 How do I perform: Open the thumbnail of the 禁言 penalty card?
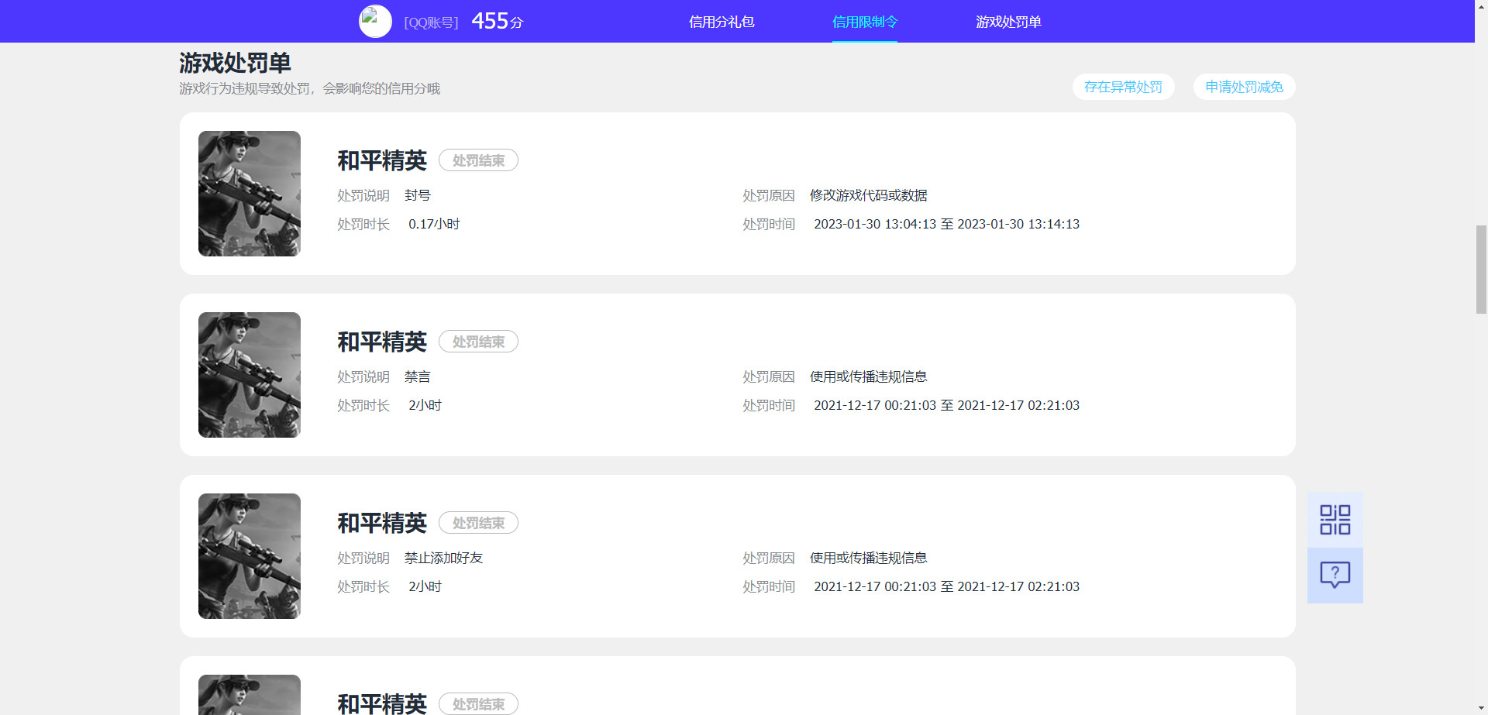[250, 375]
